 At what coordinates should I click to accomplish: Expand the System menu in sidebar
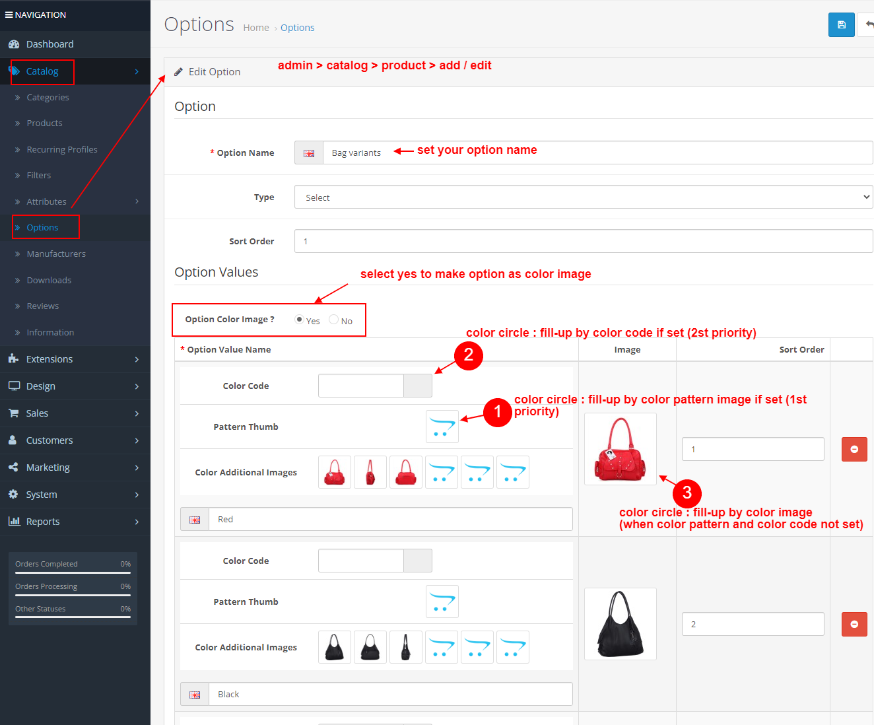[42, 494]
